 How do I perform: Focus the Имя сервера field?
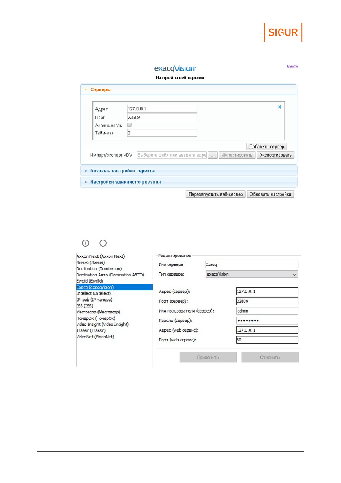252,264
